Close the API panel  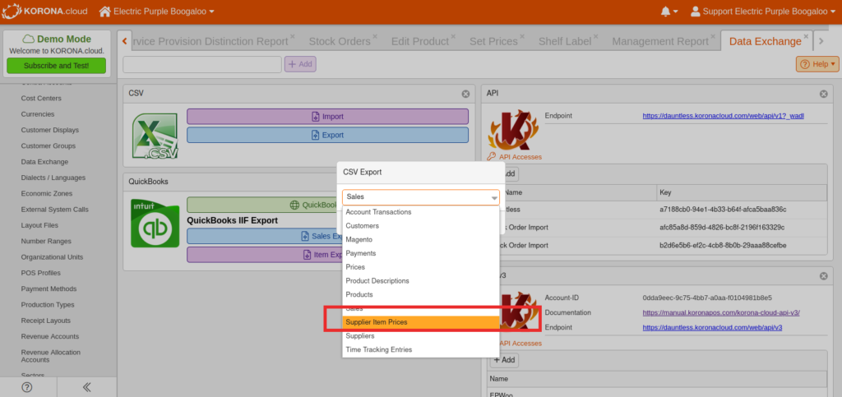click(823, 94)
